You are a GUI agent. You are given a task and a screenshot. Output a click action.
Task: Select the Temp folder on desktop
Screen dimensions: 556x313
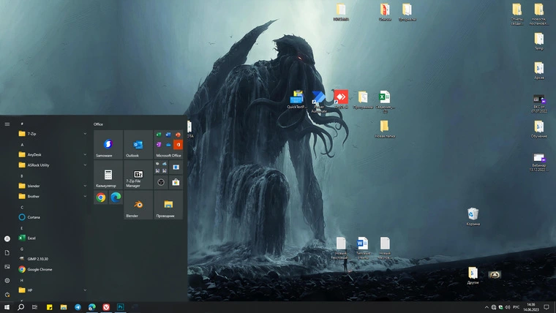(539, 41)
